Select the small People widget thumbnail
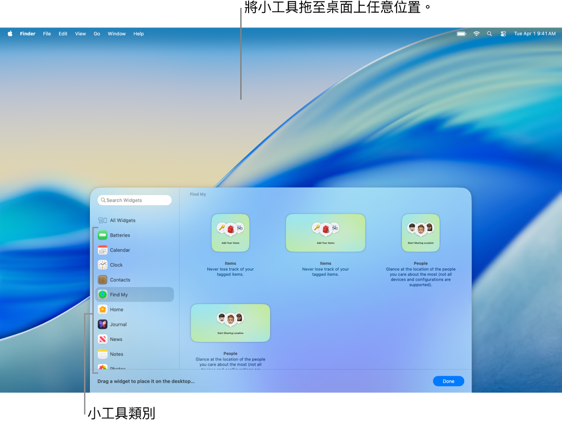Image resolution: width=562 pixels, height=423 pixels. point(421,233)
